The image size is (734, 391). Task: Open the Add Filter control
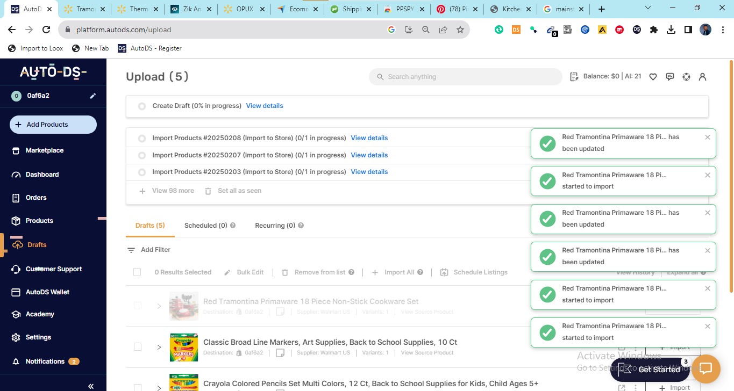(x=149, y=250)
